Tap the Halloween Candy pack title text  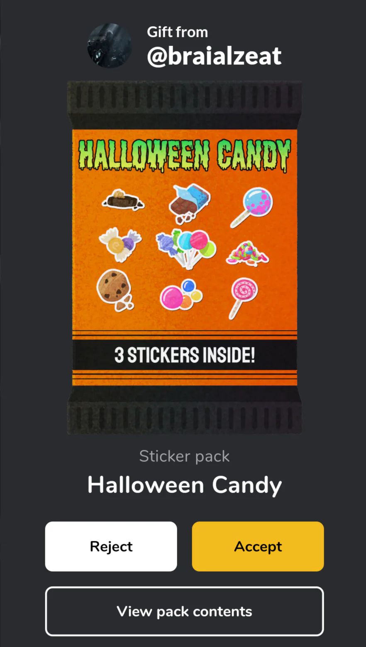[x=185, y=485]
